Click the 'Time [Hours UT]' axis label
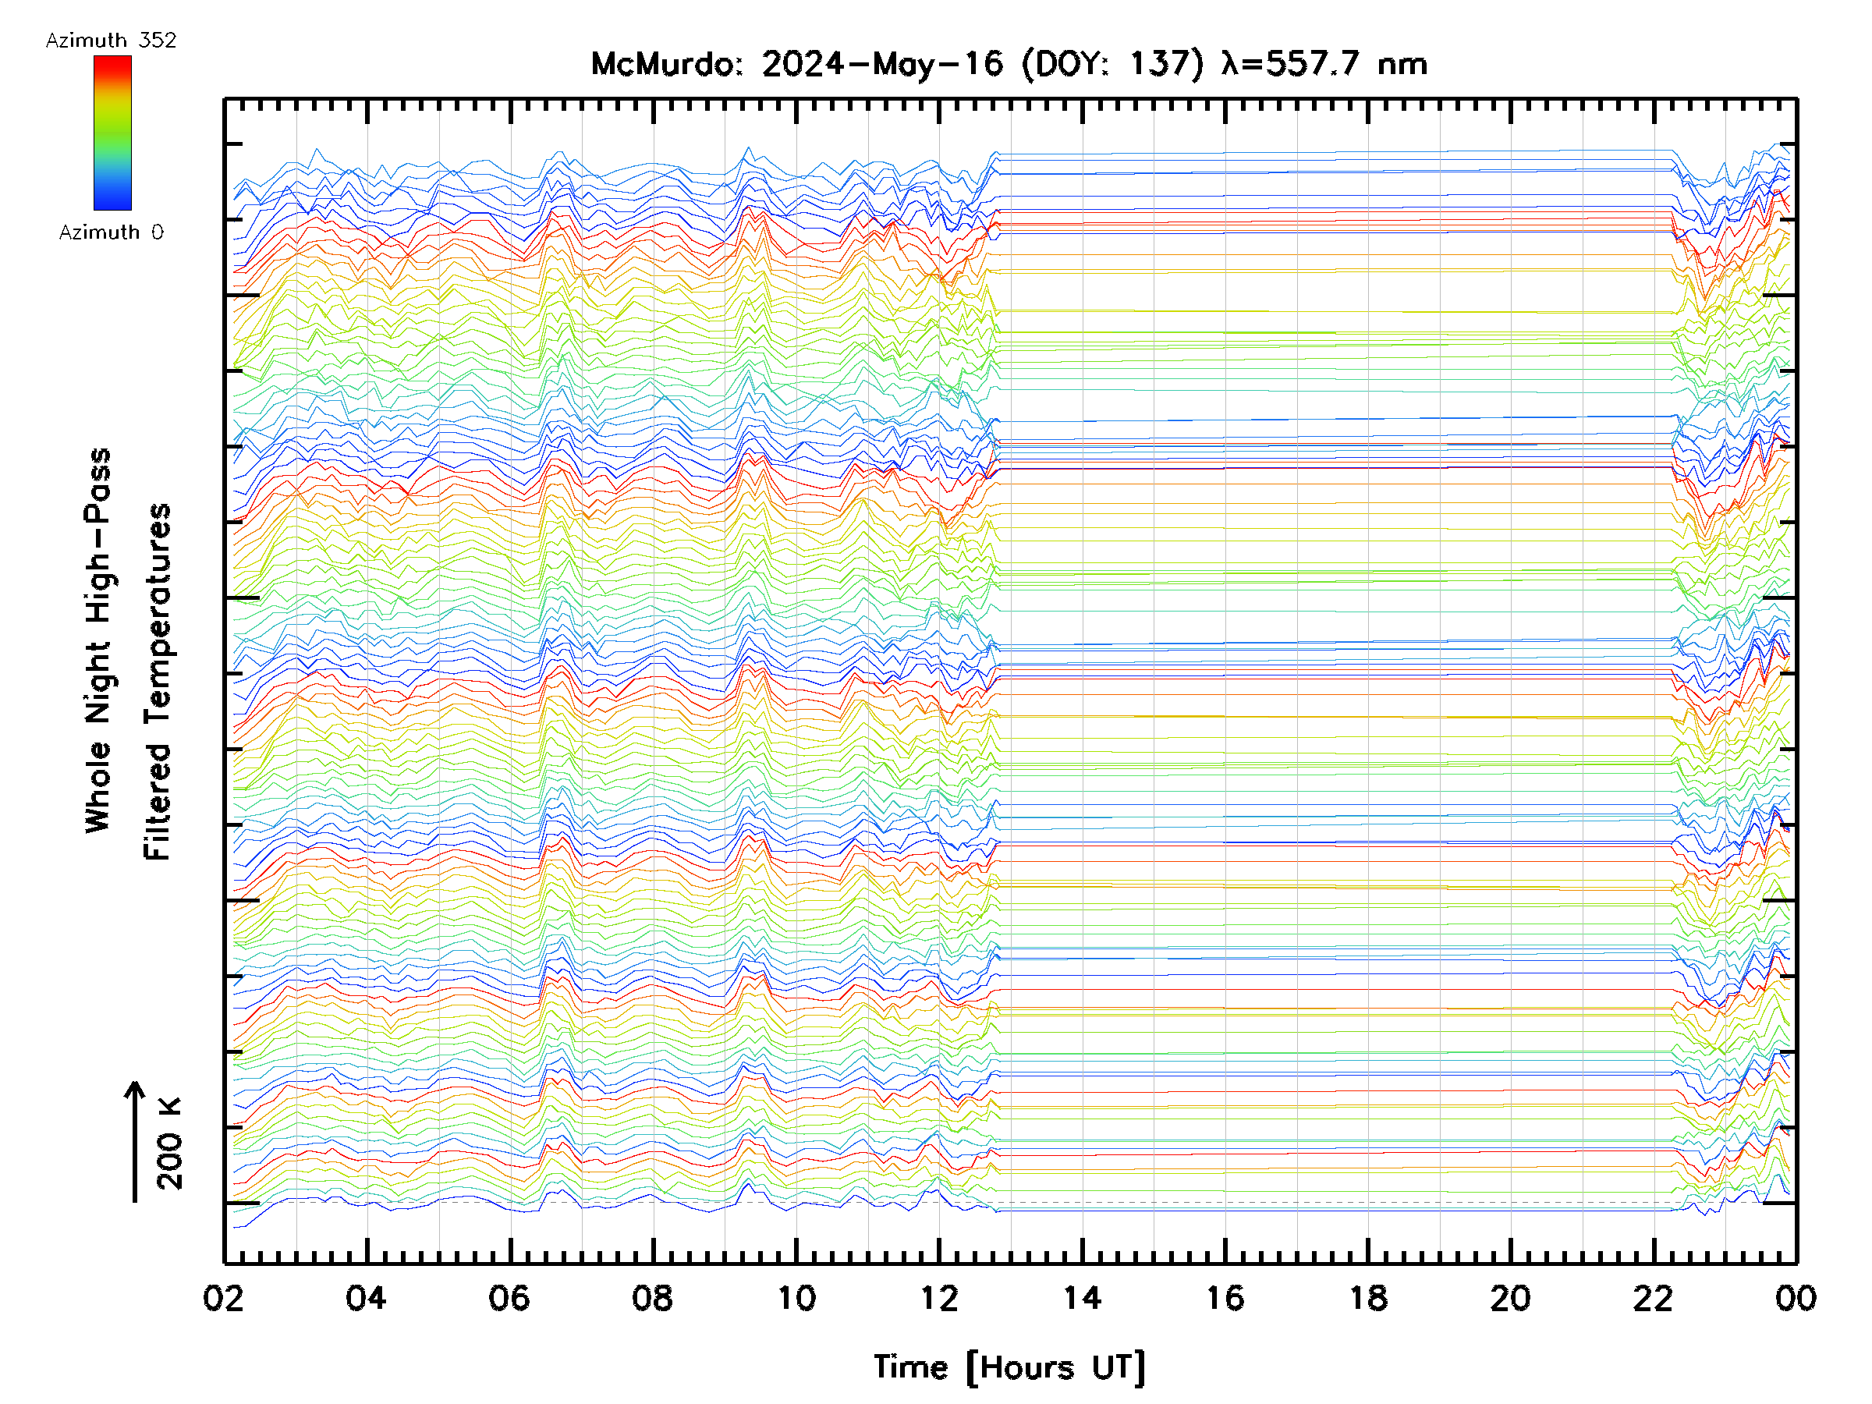 1009,1367
